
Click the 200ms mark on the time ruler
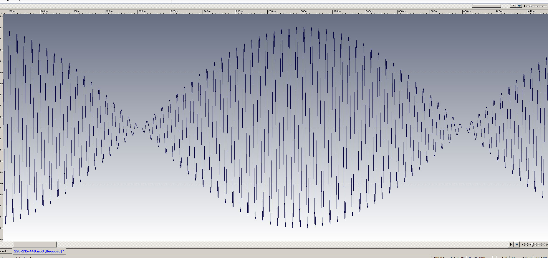coord(142,11)
